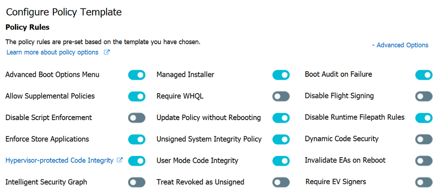The height and width of the screenshot is (196, 443).
Task: Toggle Update Policy without Rebooting
Action: (x=281, y=118)
